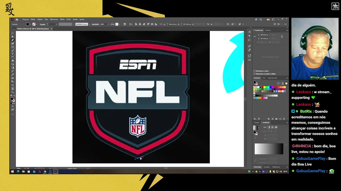The image size is (341, 191).
Task: Open the Paragraph panel icon
Action: pos(249,36)
